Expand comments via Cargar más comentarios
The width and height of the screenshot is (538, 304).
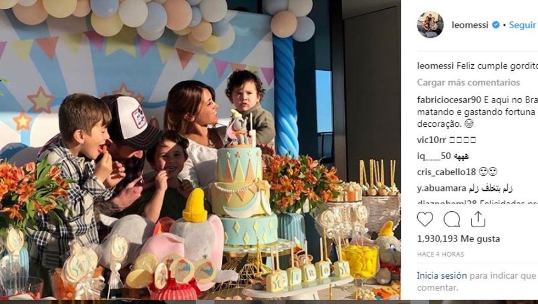click(x=468, y=82)
